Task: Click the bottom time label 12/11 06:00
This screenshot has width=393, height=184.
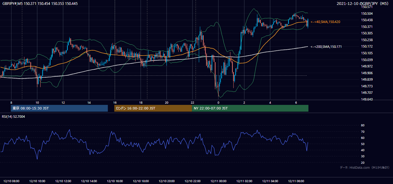Action: [x=296, y=181]
